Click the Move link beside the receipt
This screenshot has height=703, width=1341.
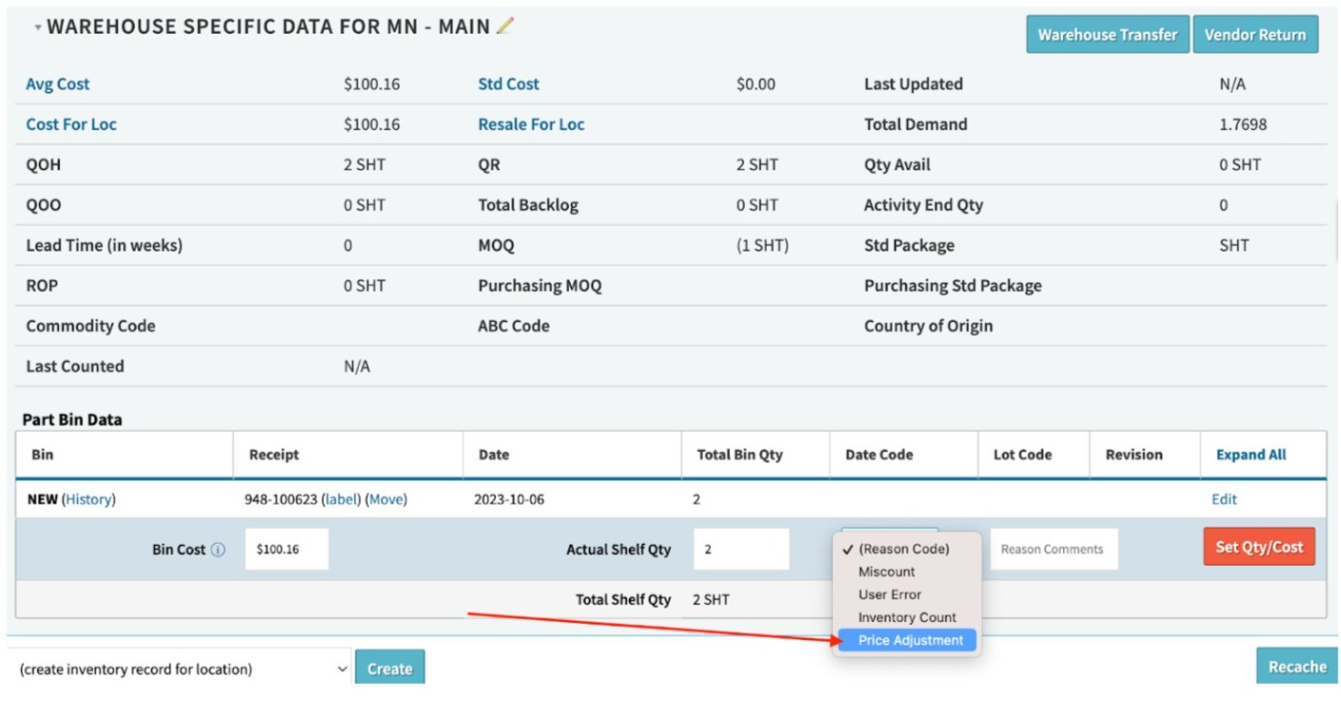(x=386, y=499)
